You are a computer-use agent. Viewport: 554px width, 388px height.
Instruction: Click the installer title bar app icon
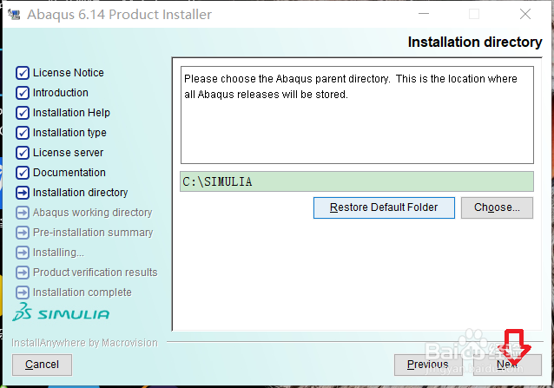click(14, 15)
